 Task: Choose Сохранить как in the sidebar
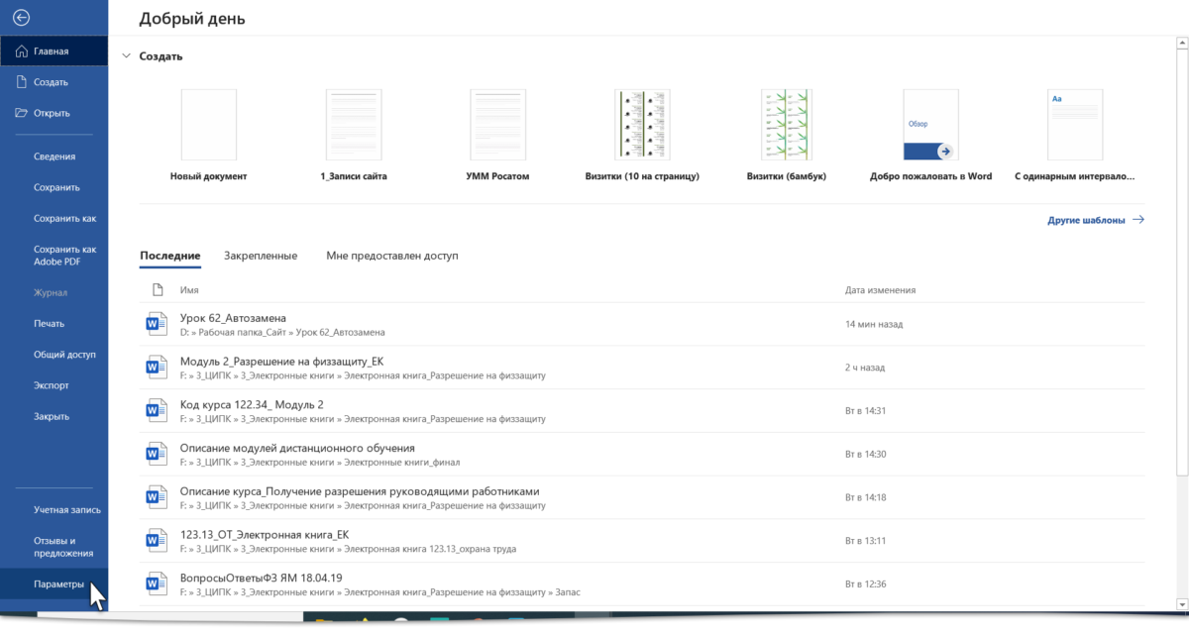point(64,218)
